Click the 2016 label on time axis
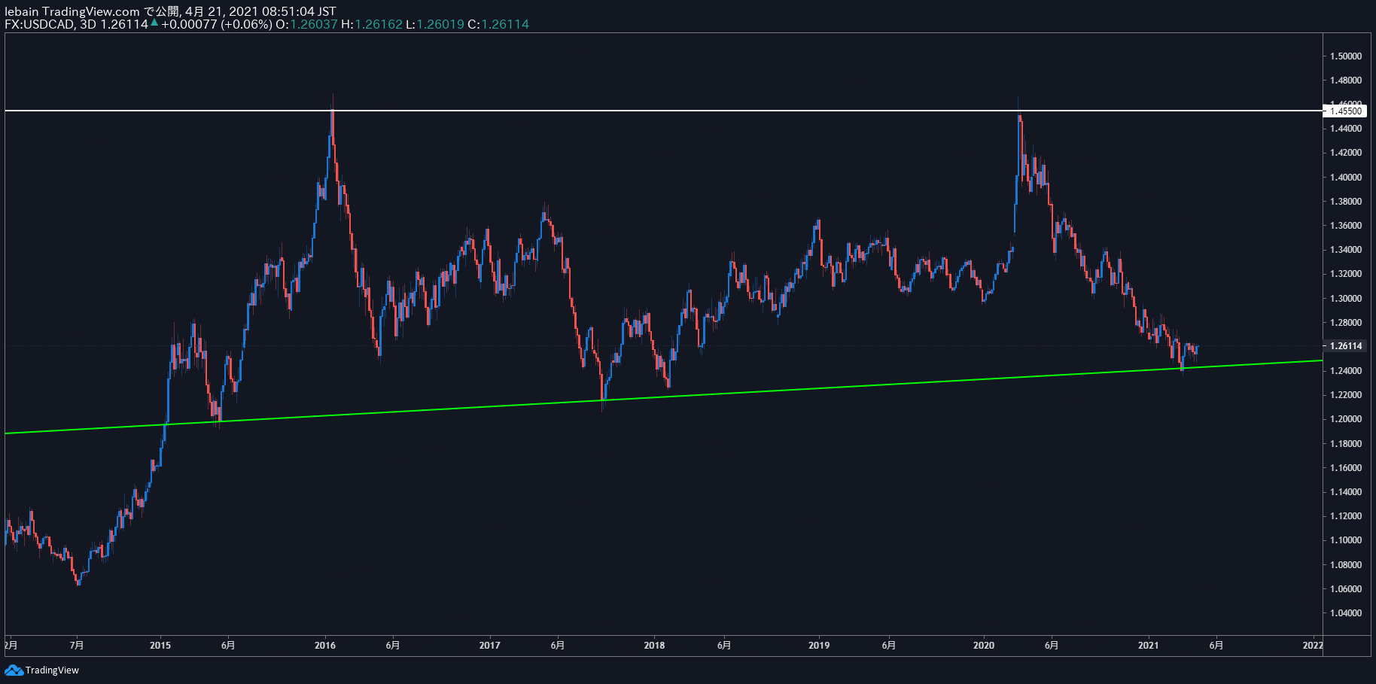 click(x=325, y=645)
